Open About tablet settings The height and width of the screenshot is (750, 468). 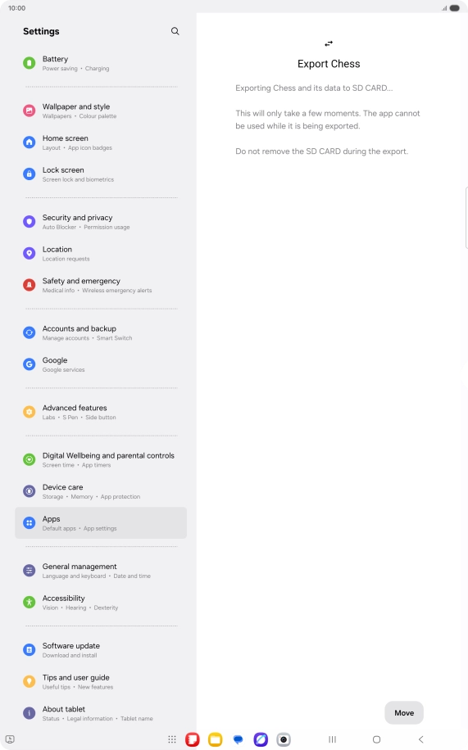point(101,713)
